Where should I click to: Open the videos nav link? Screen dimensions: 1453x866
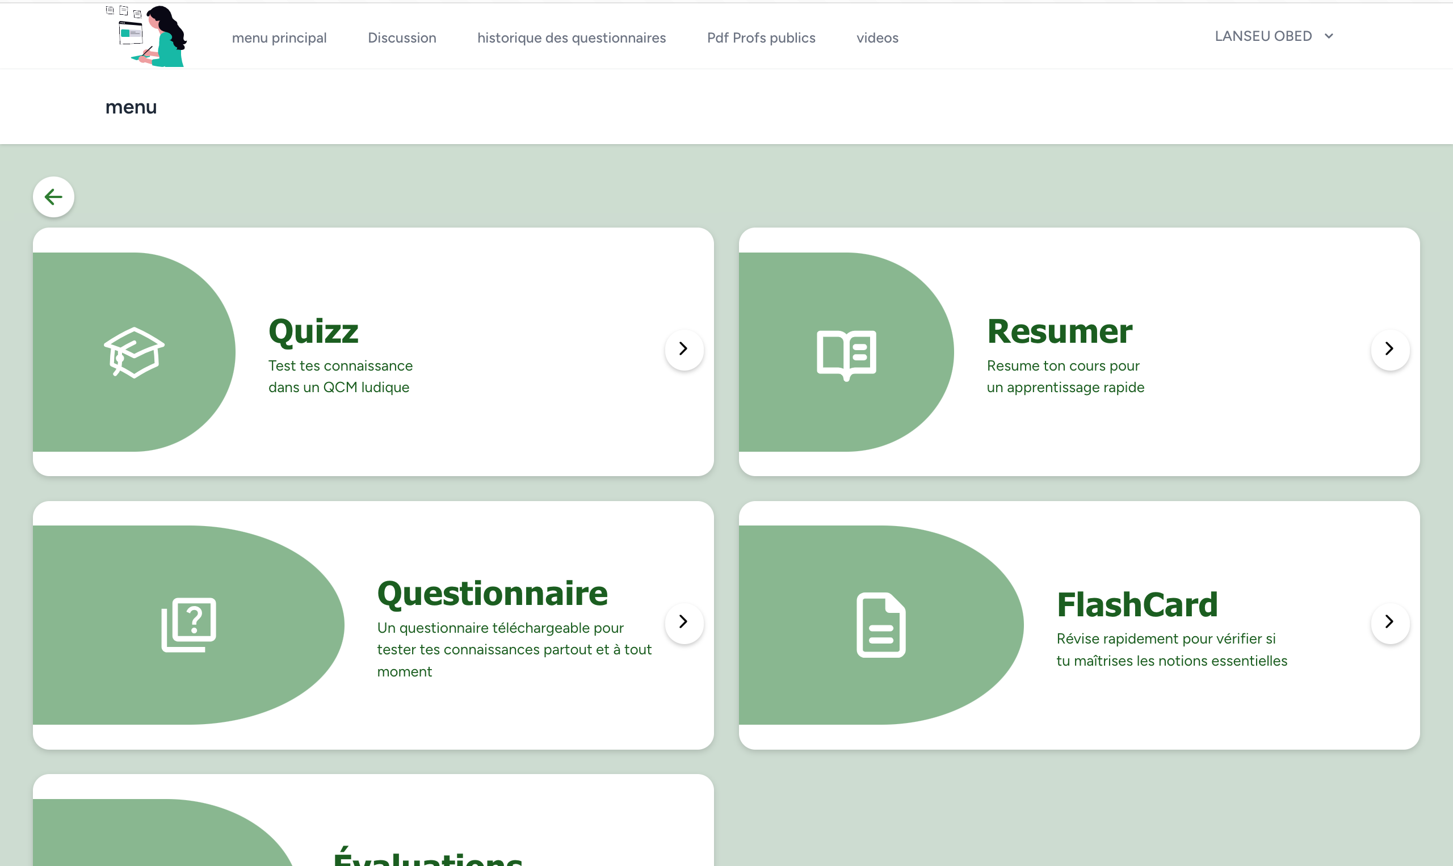pos(877,38)
